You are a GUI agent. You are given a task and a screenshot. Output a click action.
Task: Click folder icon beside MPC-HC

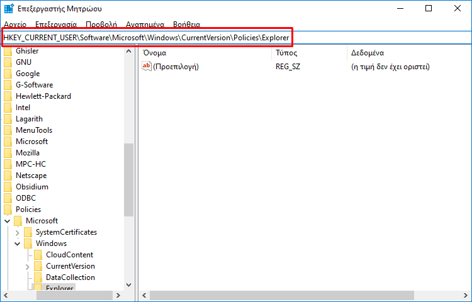coord(8,164)
